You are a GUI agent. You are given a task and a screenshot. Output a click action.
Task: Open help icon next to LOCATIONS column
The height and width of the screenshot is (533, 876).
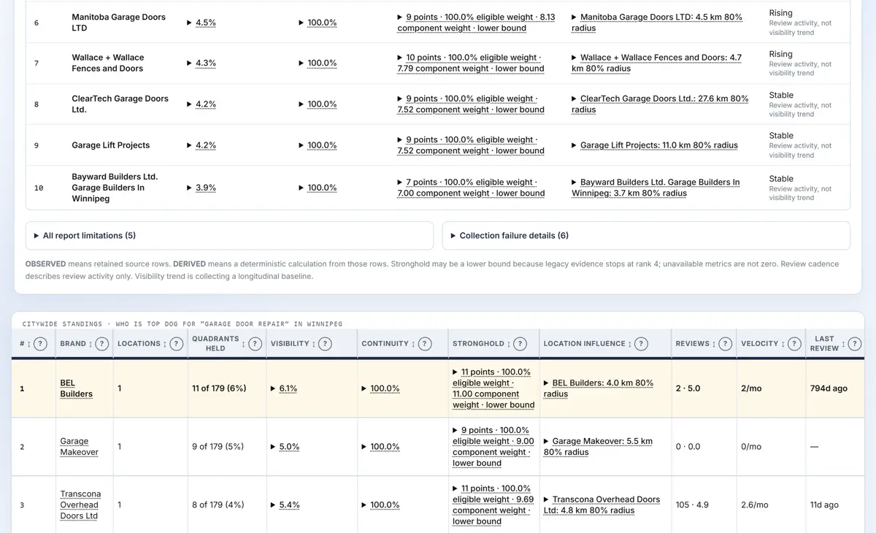pyautogui.click(x=177, y=344)
